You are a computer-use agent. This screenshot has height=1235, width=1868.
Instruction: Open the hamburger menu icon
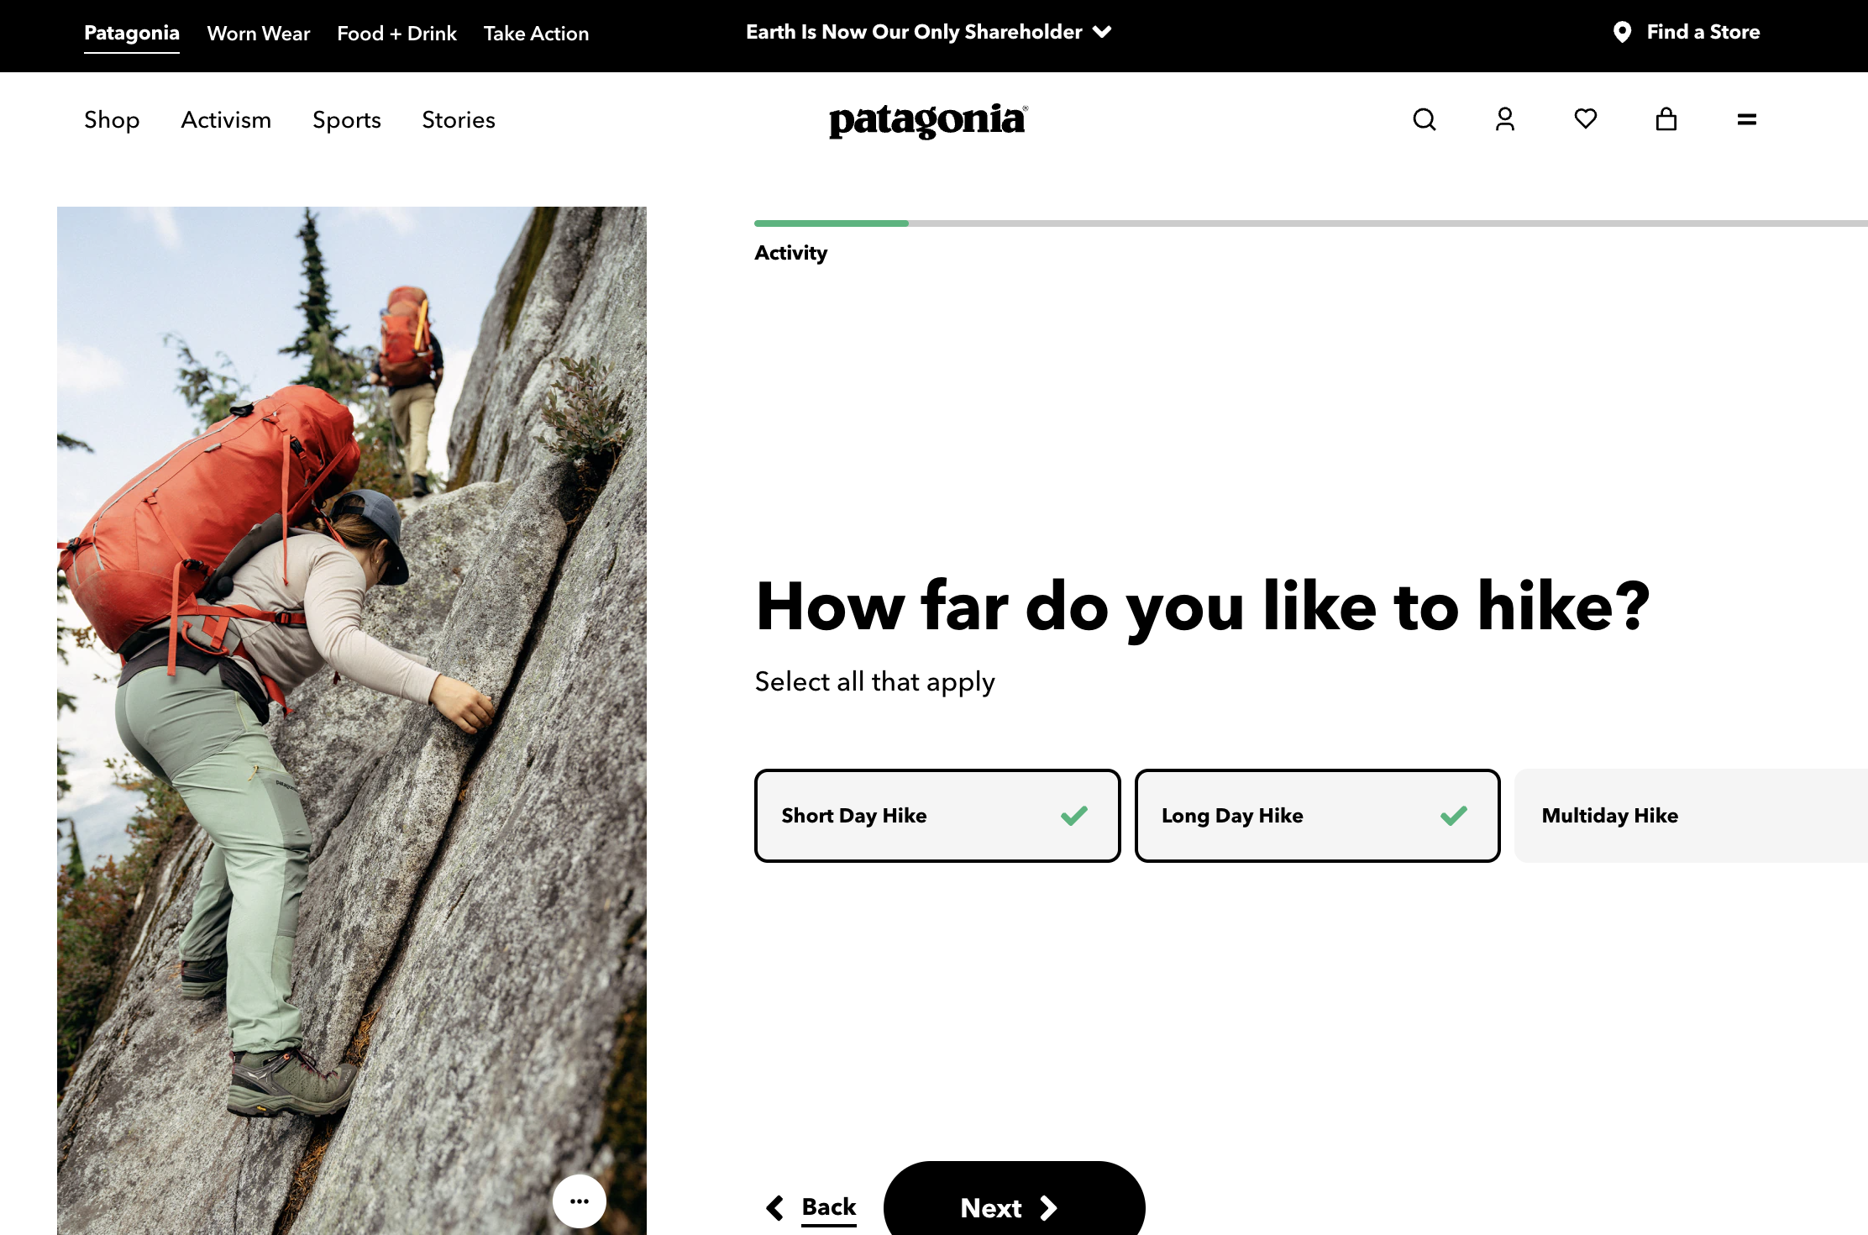click(1746, 119)
